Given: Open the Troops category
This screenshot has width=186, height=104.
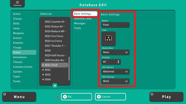Looking at the screenshot, I should click(x=17, y=48).
